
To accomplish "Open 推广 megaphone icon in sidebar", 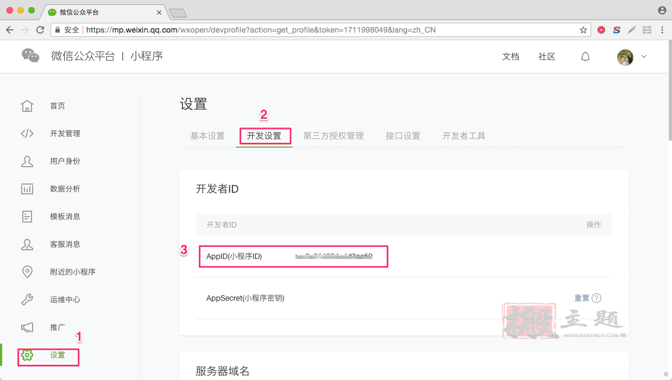I will [27, 327].
